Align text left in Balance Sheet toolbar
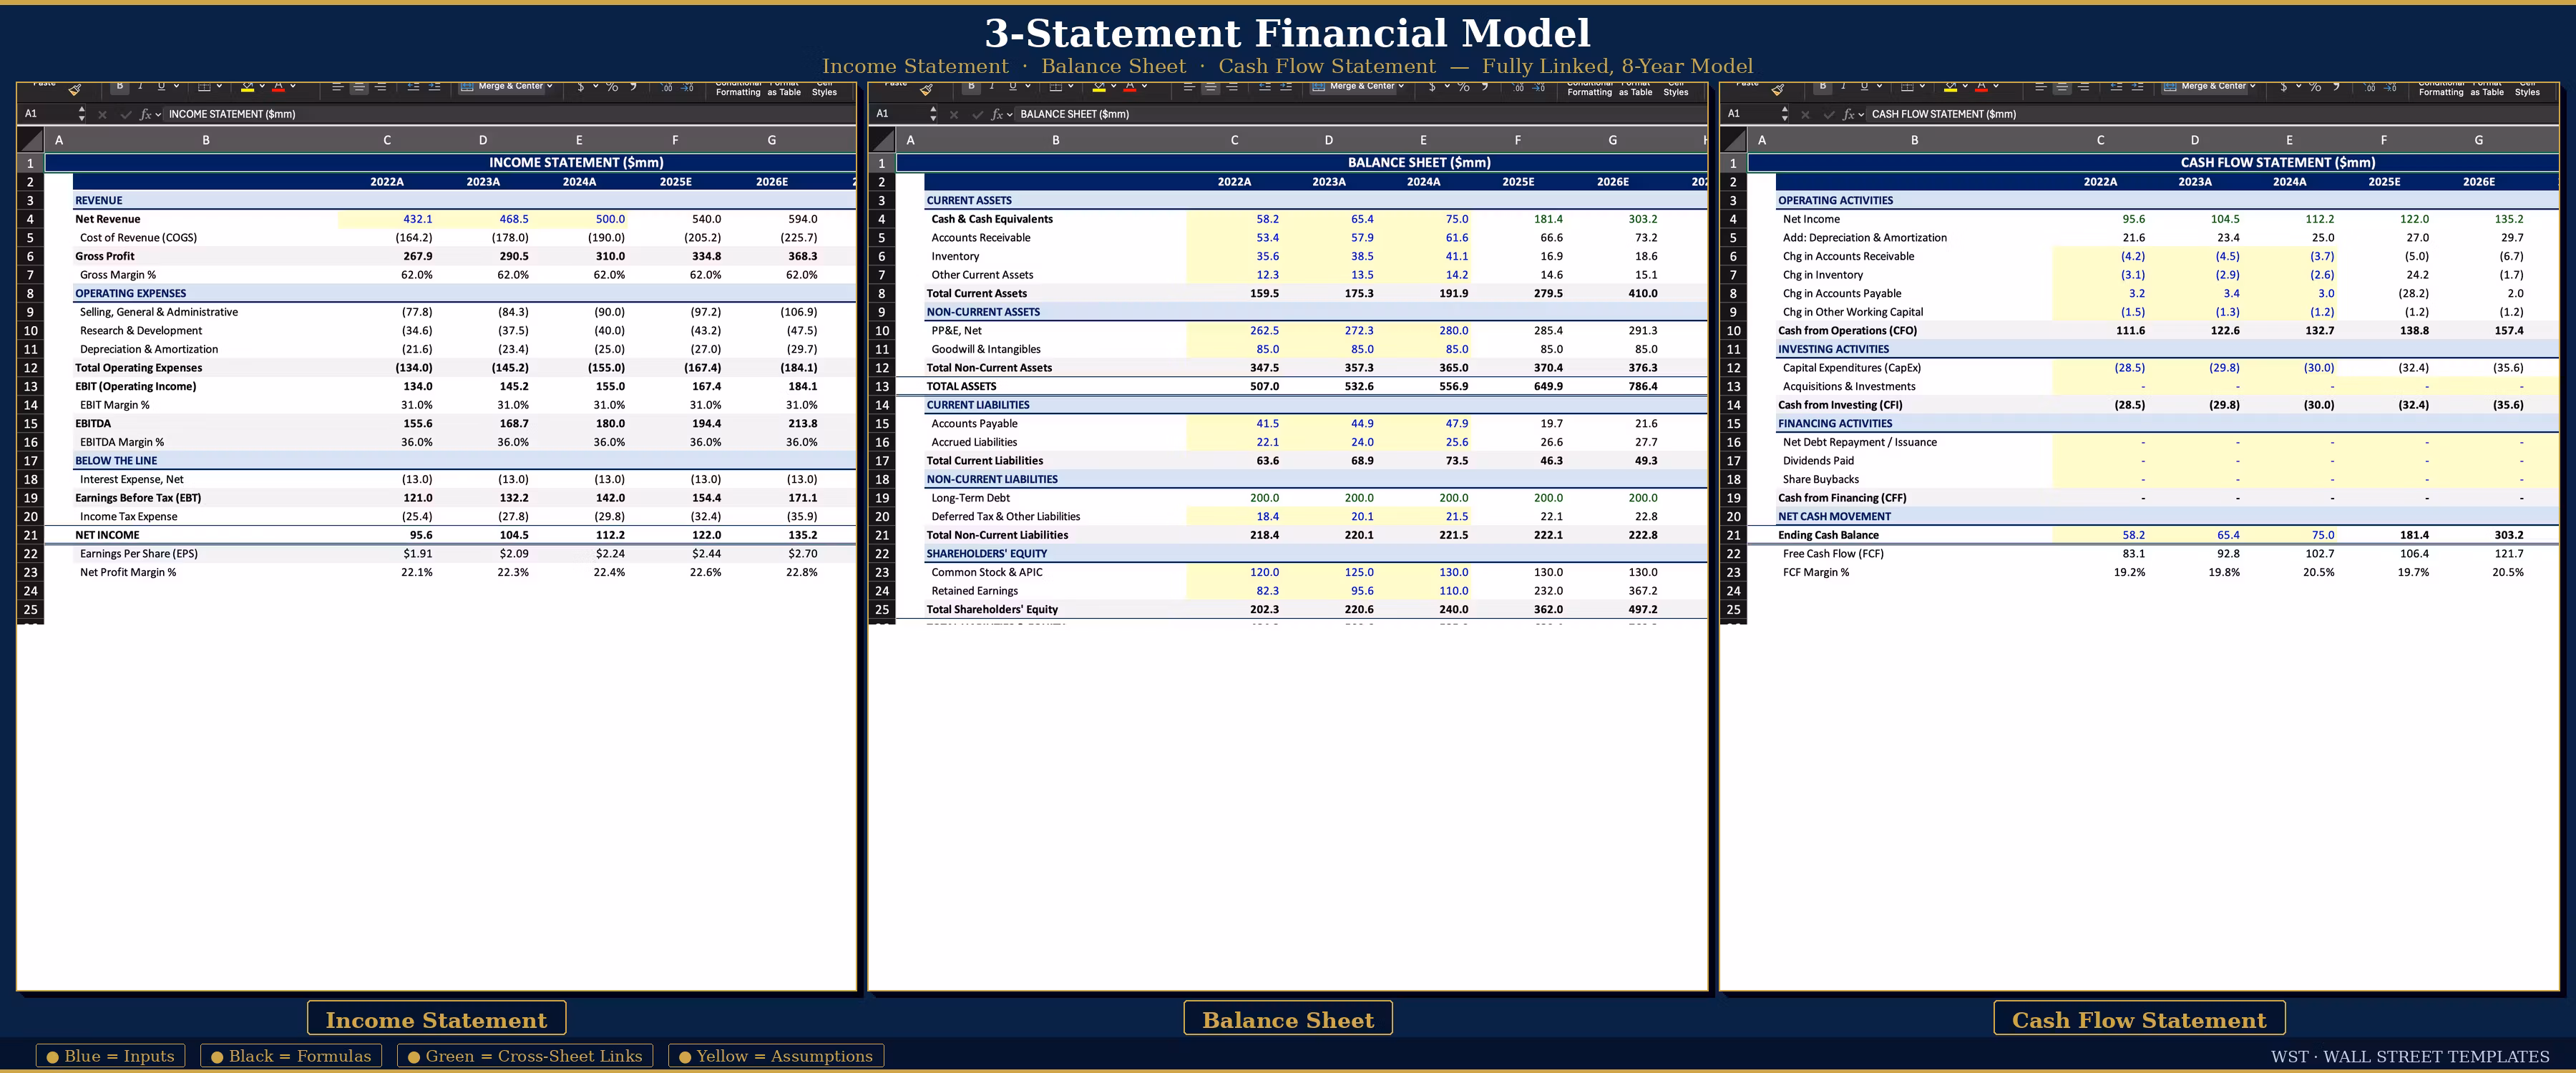The image size is (2576, 1073). 1190,87
